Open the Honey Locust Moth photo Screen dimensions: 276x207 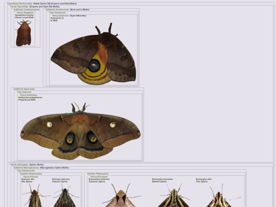[24, 33]
